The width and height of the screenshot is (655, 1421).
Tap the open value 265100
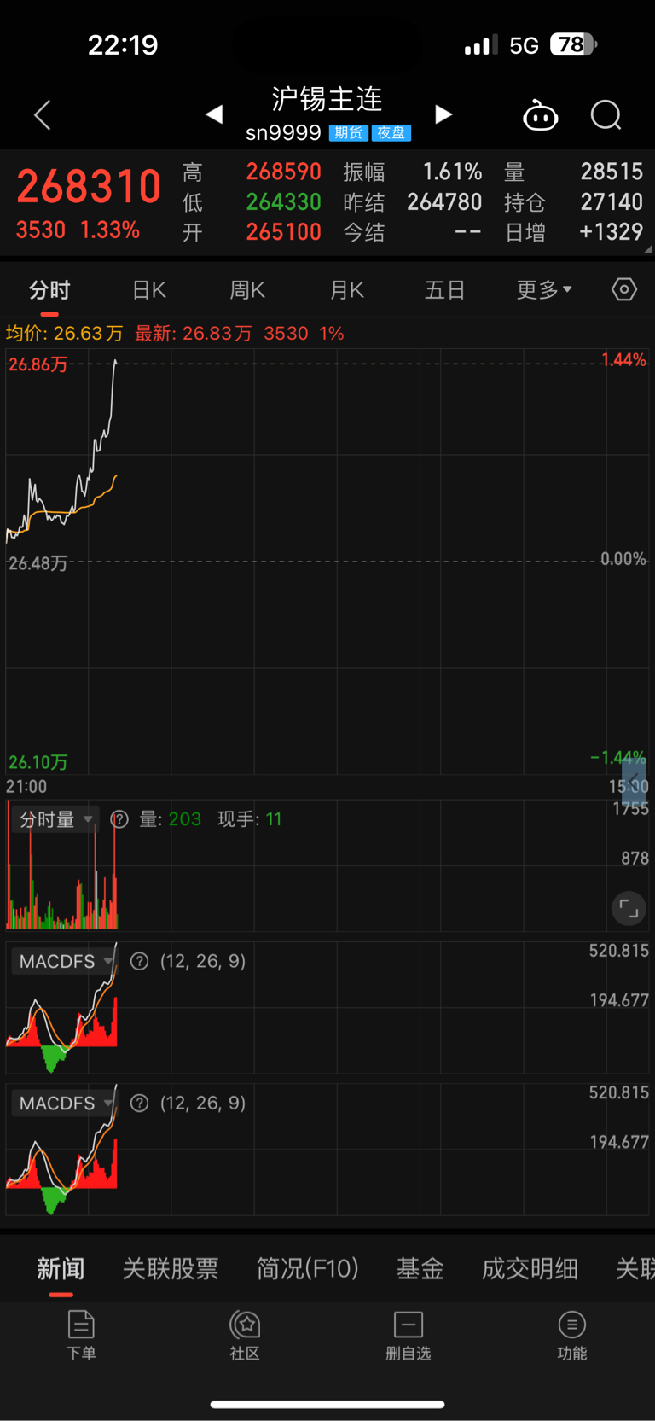(x=284, y=232)
